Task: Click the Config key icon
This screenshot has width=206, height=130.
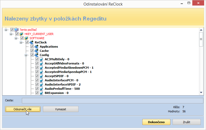Action: 36,55
